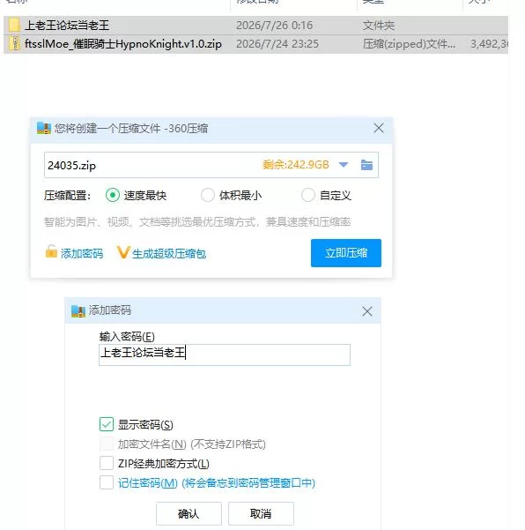This screenshot has width=525, height=530.
Task: Check the 记住密码(M) checkbox
Action: pos(107,482)
